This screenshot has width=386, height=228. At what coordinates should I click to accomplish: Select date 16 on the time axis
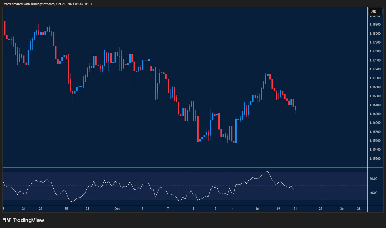coord(257,209)
